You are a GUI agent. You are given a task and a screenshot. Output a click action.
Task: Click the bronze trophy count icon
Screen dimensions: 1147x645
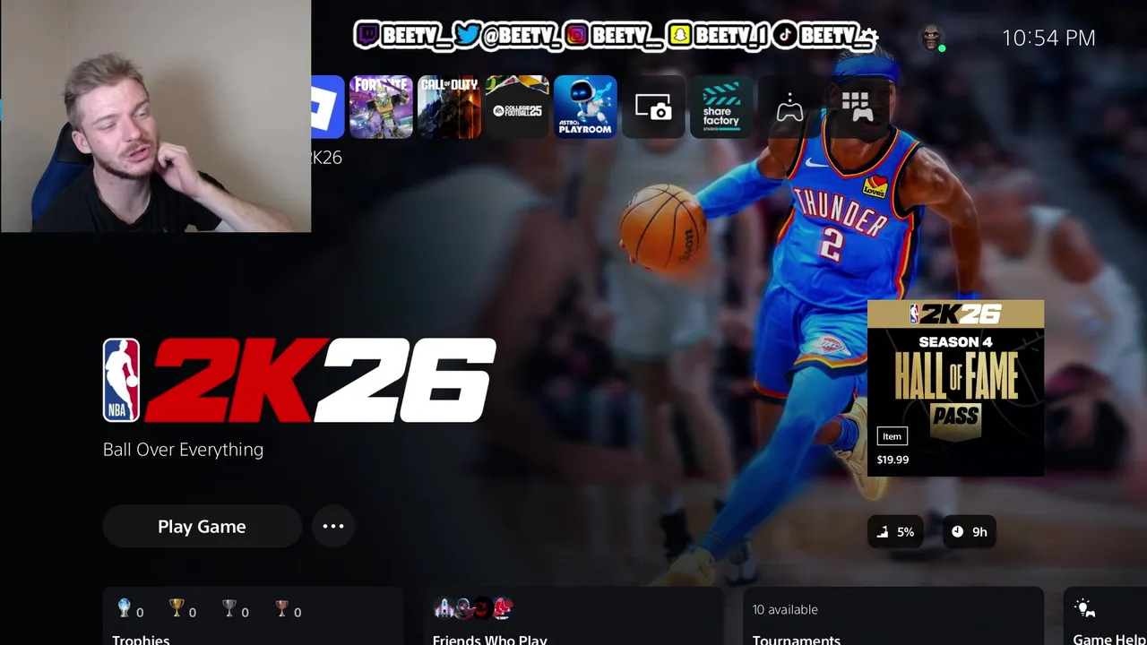point(282,609)
